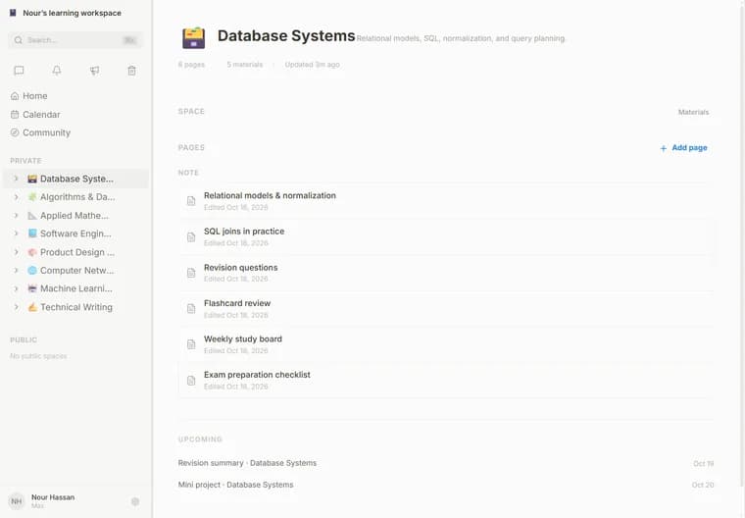The width and height of the screenshot is (745, 518).
Task: Click the 'Updated 3m ago' text
Action: (x=312, y=65)
